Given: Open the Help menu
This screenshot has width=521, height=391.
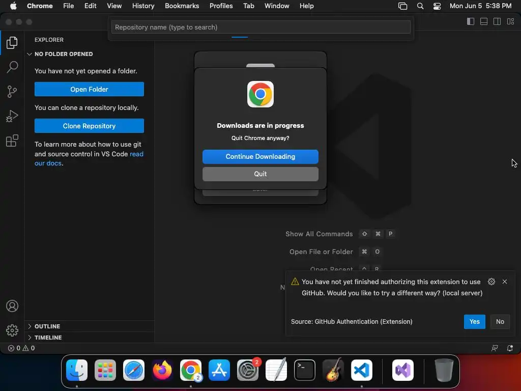Looking at the screenshot, I should [306, 6].
